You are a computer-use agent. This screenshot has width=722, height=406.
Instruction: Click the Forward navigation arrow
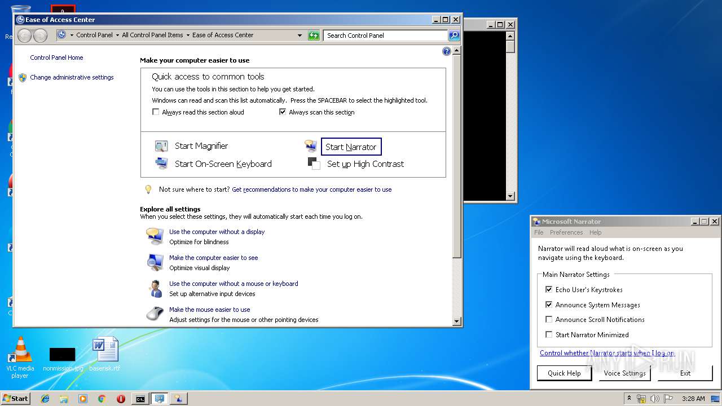(x=40, y=36)
